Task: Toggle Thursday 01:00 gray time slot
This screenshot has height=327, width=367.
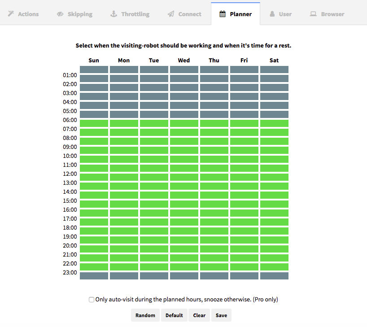Action: click(214, 78)
